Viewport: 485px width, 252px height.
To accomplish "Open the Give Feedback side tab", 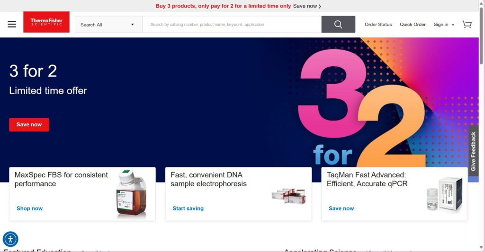I will click(473, 151).
